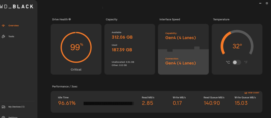This screenshot has height=118, width=271.
Task: Click the Write Queue MB/s 15.03 value
Action: (x=241, y=103)
